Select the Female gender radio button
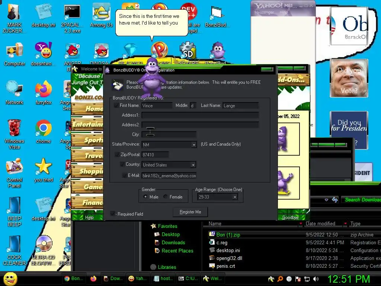This screenshot has height=286, width=381. click(165, 197)
